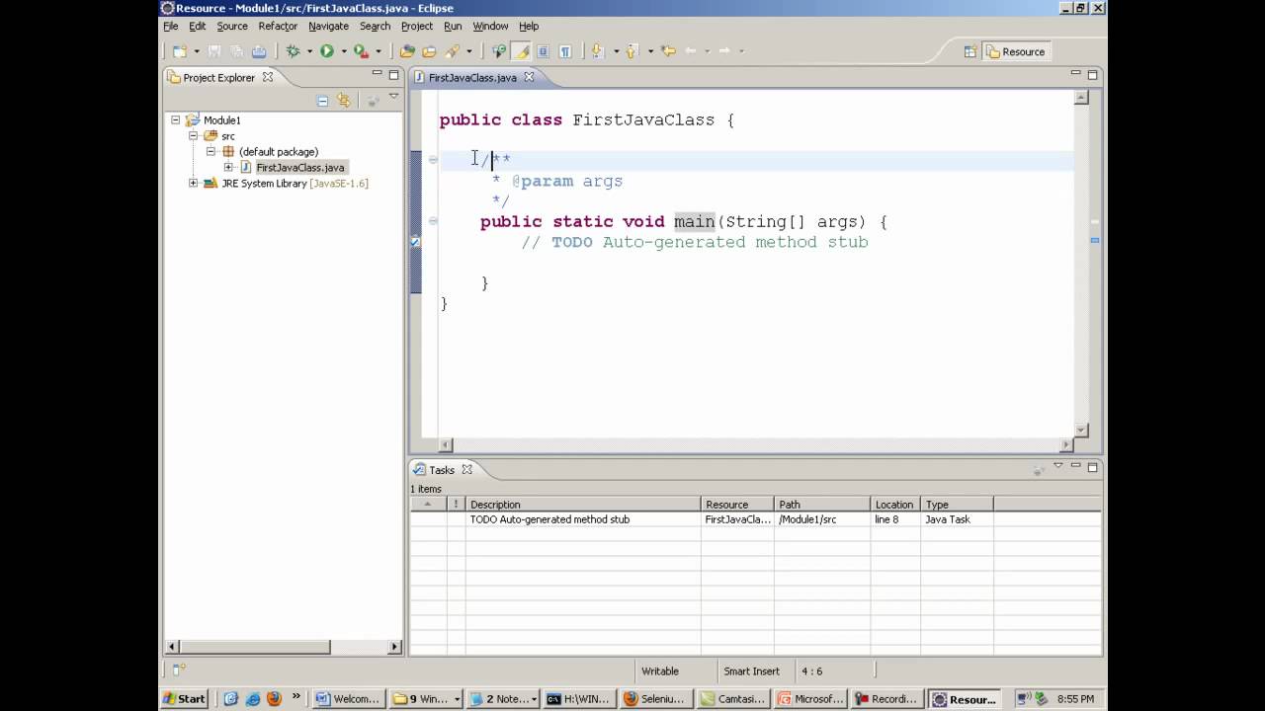Collapse the src folder node
This screenshot has height=711, width=1265.
tap(194, 136)
